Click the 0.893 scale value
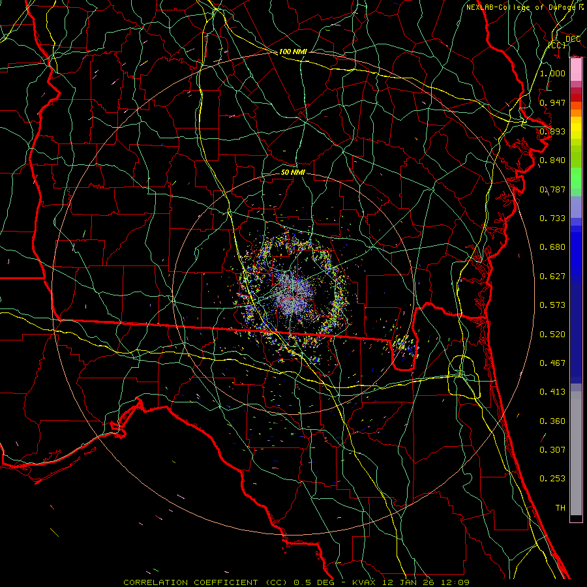587x587 pixels. tap(552, 131)
